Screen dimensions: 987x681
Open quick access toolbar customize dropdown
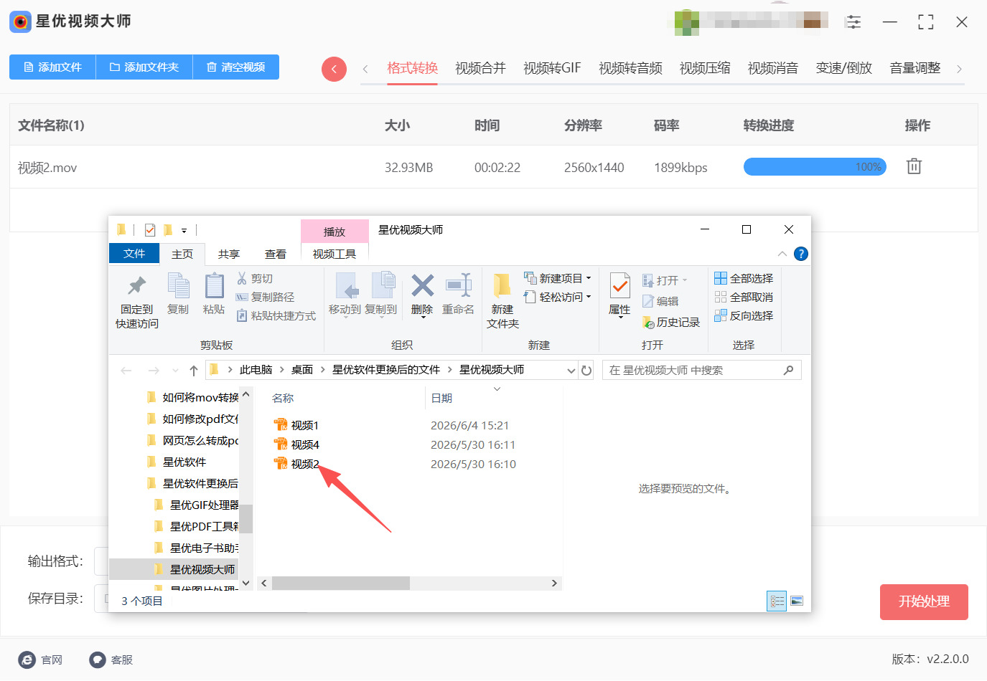[x=184, y=230]
